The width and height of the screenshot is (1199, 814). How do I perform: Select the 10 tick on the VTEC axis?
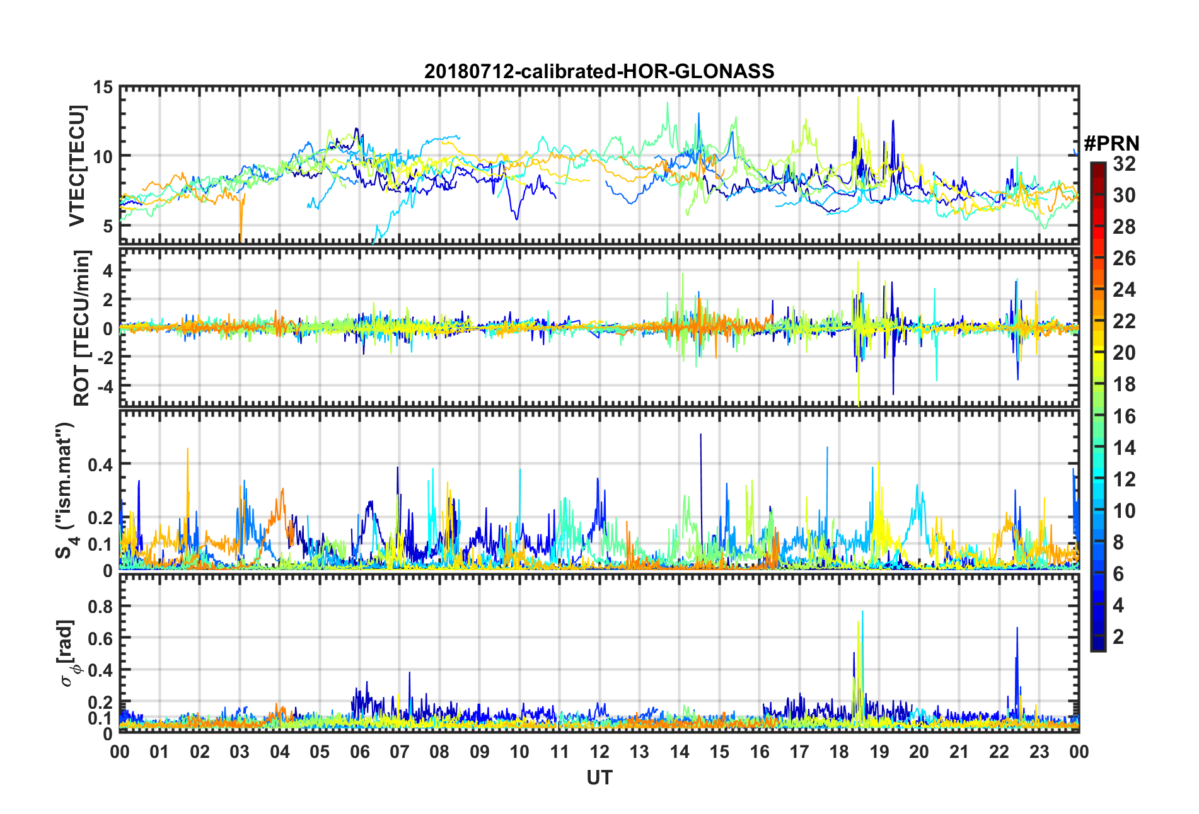[103, 156]
